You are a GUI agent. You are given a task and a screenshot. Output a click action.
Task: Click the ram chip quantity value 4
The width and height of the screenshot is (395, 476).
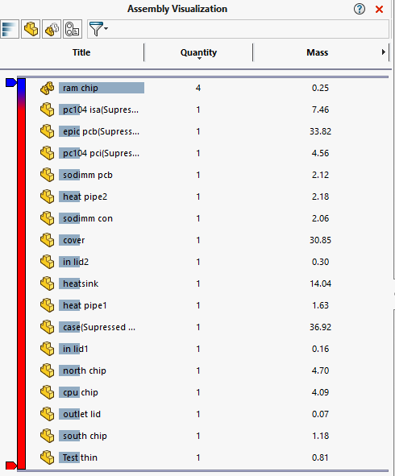click(x=198, y=88)
